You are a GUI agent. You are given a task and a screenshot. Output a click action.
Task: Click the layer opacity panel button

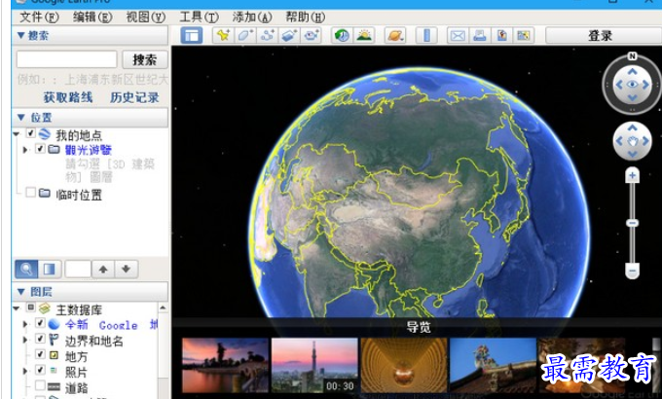point(50,269)
